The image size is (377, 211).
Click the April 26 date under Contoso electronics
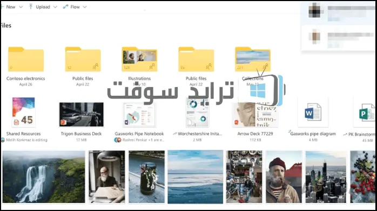click(x=26, y=85)
